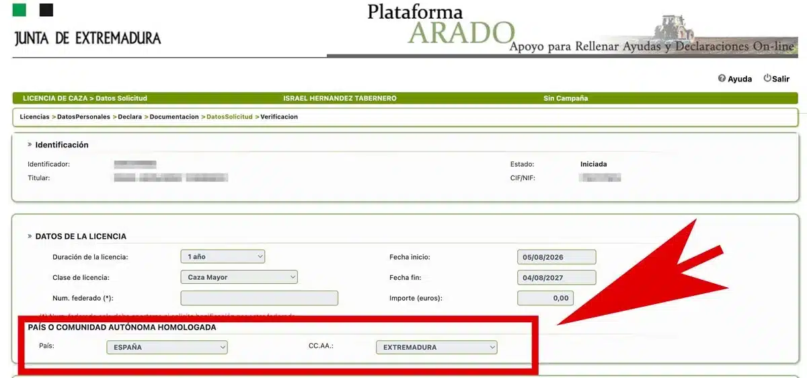Open the País dropdown showing ESPAÑA
The width and height of the screenshot is (807, 378).
(167, 347)
